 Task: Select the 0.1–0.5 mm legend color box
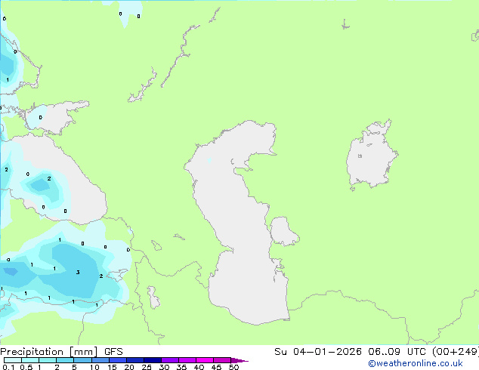point(13,360)
